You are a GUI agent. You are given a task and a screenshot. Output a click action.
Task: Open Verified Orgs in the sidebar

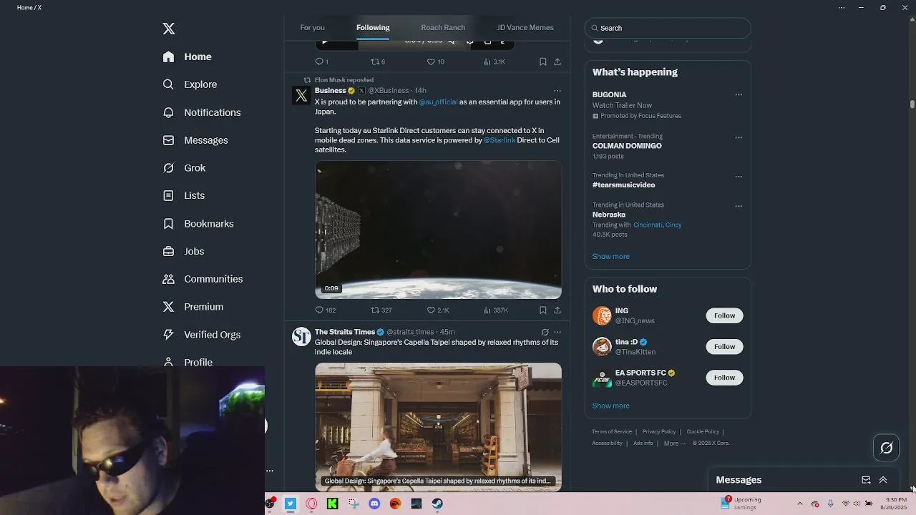pyautogui.click(x=201, y=335)
